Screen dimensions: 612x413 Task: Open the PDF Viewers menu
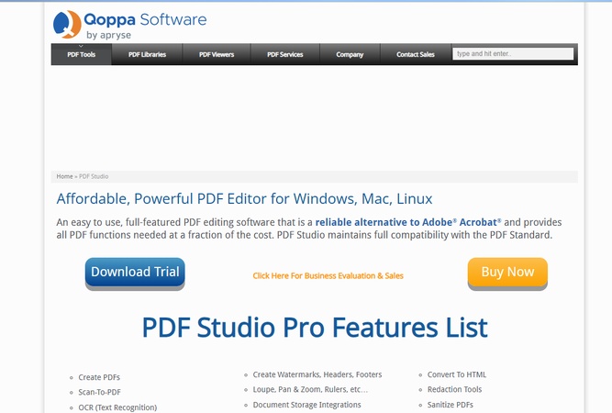[x=217, y=54]
